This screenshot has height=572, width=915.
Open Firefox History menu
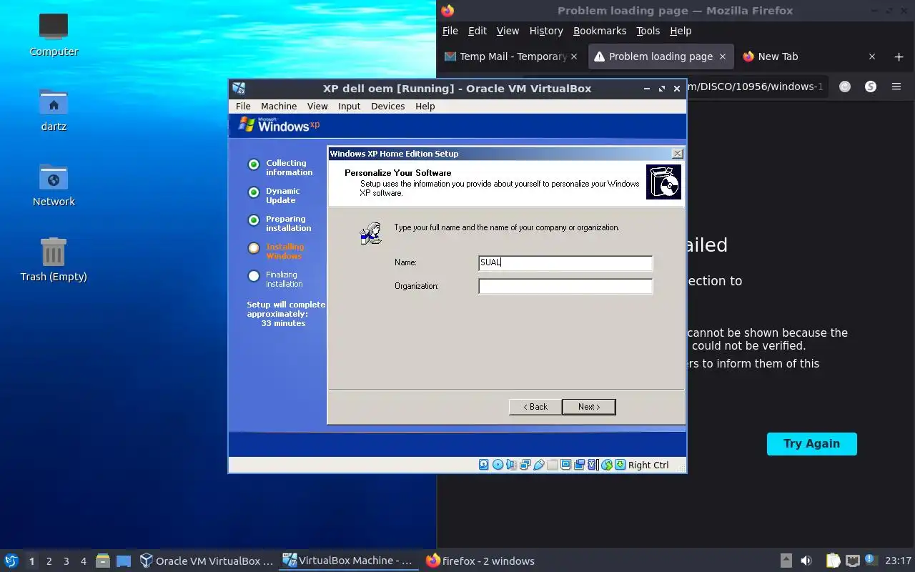pos(546,31)
